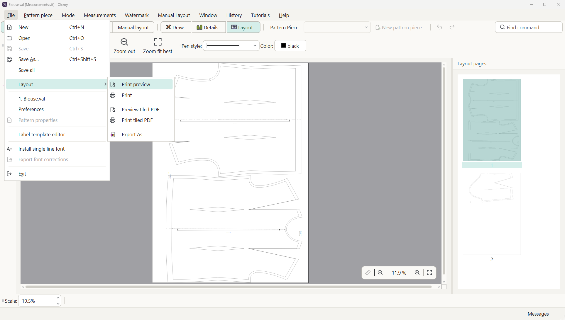Click the Print preview submenu item
Viewport: 565px width, 320px height.
click(x=141, y=84)
